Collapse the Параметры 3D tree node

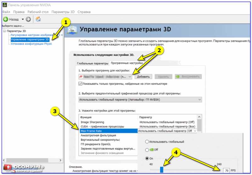(4, 31)
